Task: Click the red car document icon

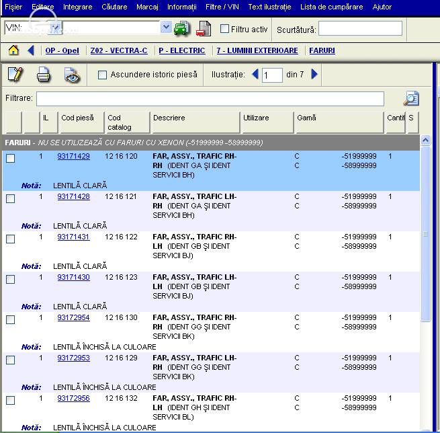Action: (204, 28)
